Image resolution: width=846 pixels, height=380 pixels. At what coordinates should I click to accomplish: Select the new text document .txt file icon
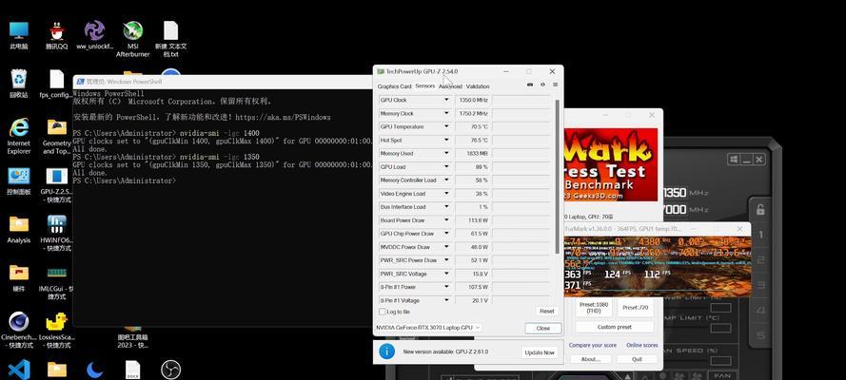[x=171, y=38]
